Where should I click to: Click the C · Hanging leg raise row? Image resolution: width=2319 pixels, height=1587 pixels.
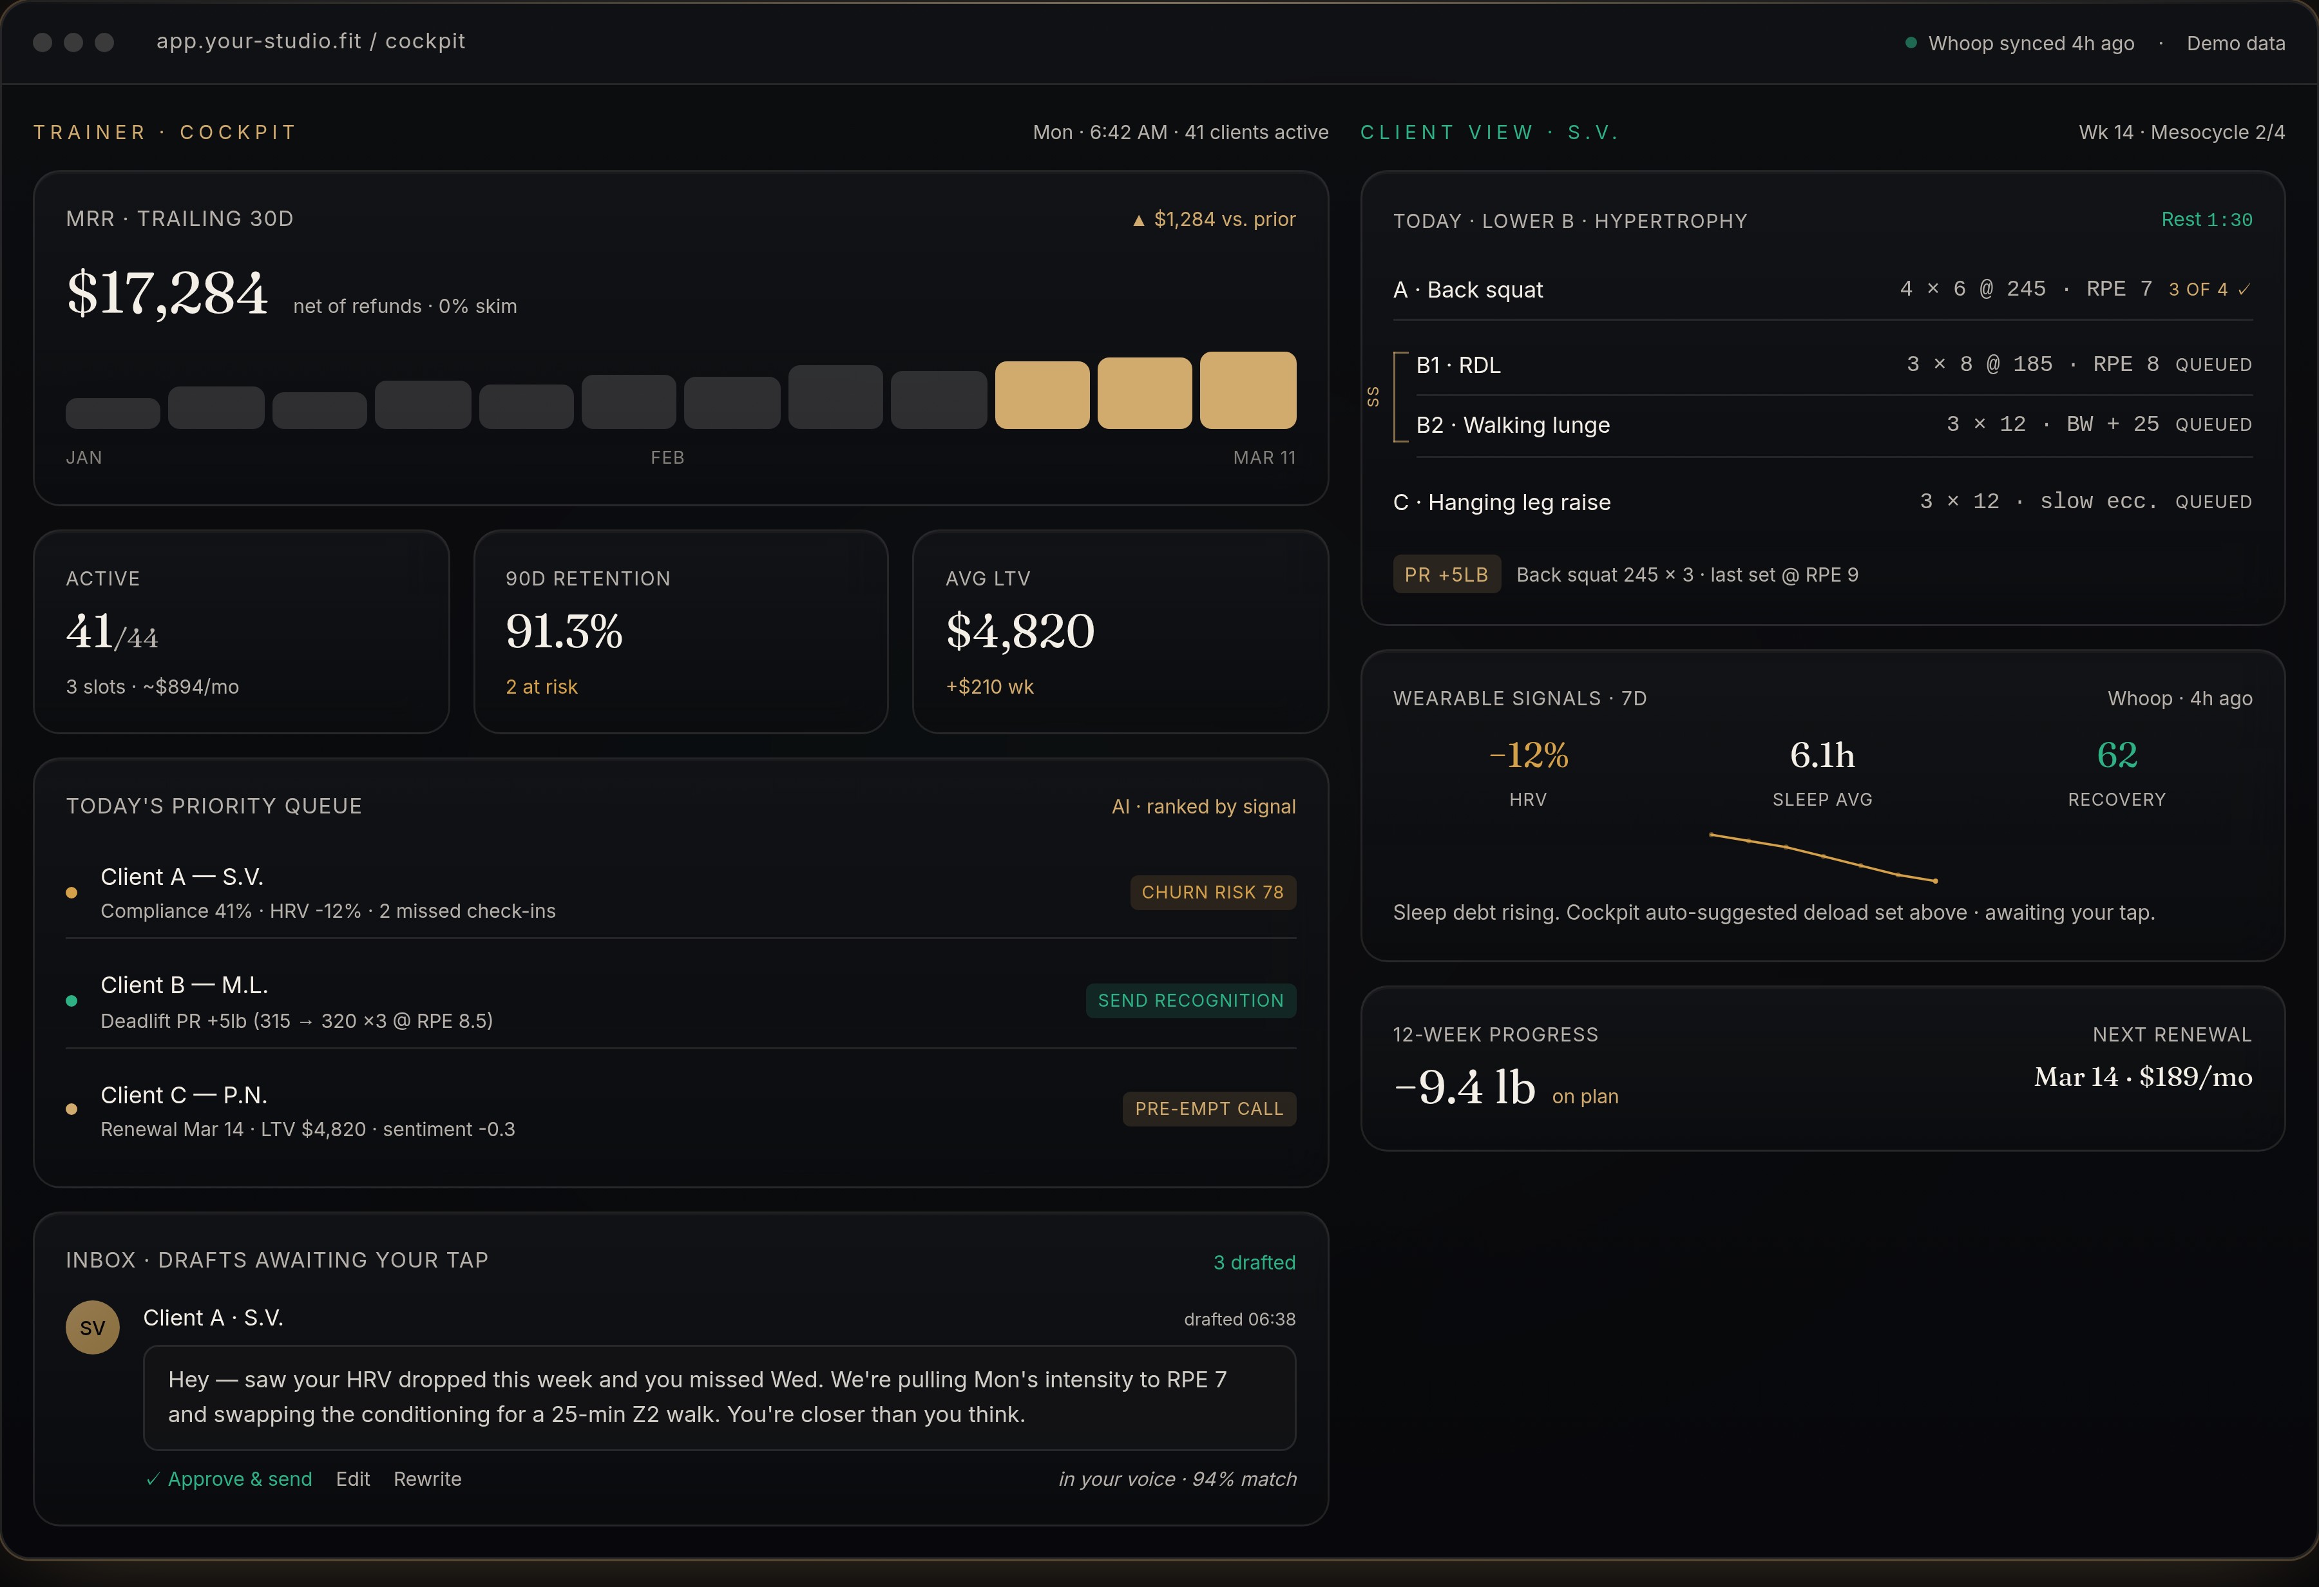[x=1822, y=502]
